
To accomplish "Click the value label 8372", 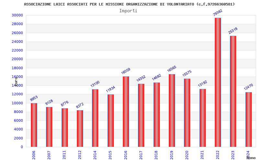I will 80,106.
